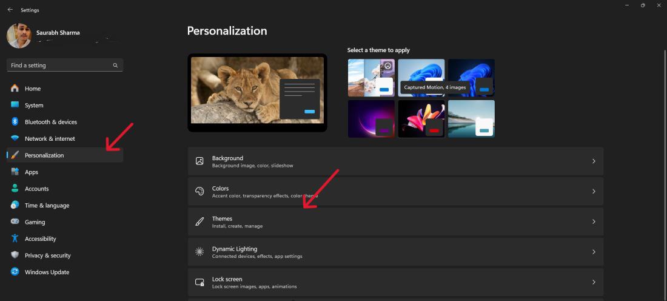
Task: Click the Background picture icon
Action: tap(199, 161)
